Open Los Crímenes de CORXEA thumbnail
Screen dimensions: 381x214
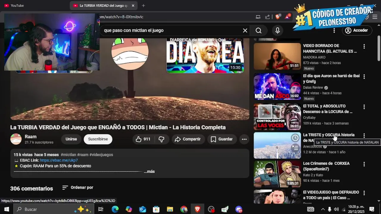[277, 174]
